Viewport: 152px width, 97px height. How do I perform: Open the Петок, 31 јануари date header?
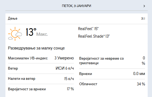click(x=77, y=6)
